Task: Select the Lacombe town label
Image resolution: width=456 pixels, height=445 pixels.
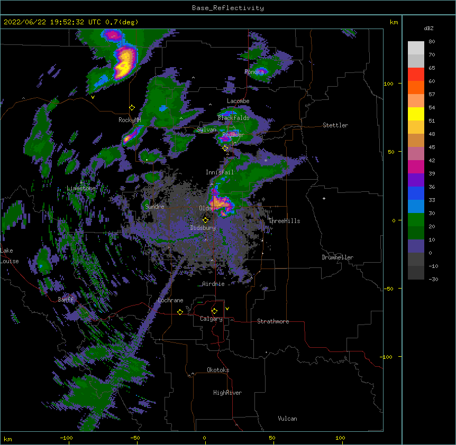Action: click(x=238, y=101)
